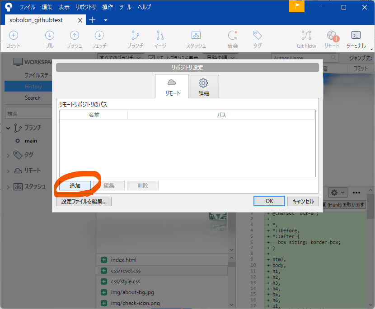Click the Name (名前) column header
This screenshot has height=309, width=375.
[94, 115]
